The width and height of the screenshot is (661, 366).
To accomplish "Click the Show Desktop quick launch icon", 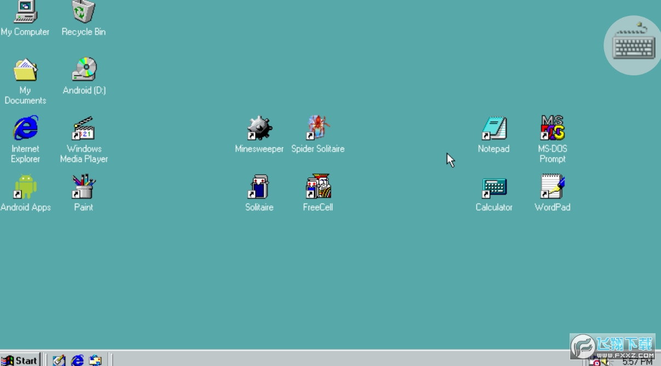I will pyautogui.click(x=59, y=361).
